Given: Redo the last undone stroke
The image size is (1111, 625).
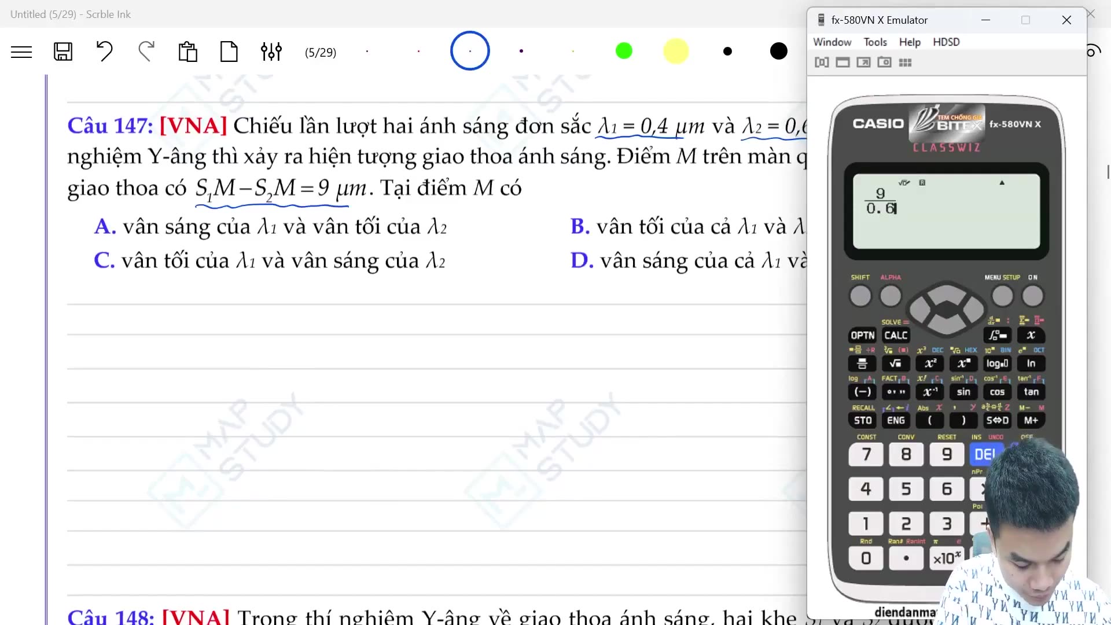Looking at the screenshot, I should click(146, 52).
